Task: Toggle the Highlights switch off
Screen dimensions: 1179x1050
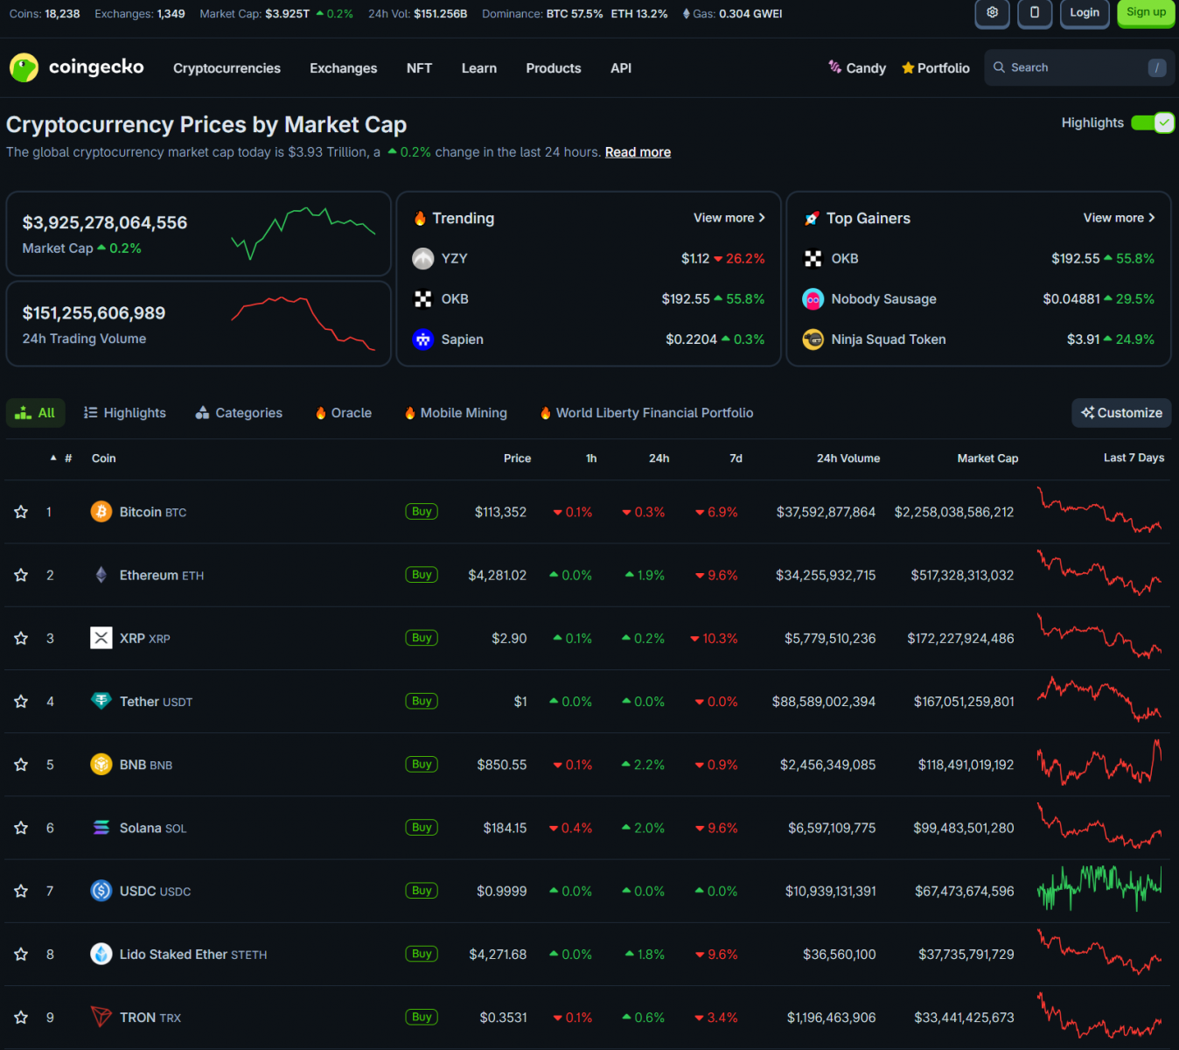Action: [1152, 123]
